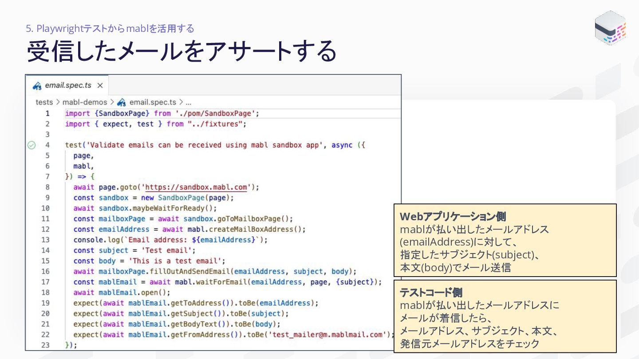Click the breadcrumb file icon before email.spec.ts

click(122, 102)
